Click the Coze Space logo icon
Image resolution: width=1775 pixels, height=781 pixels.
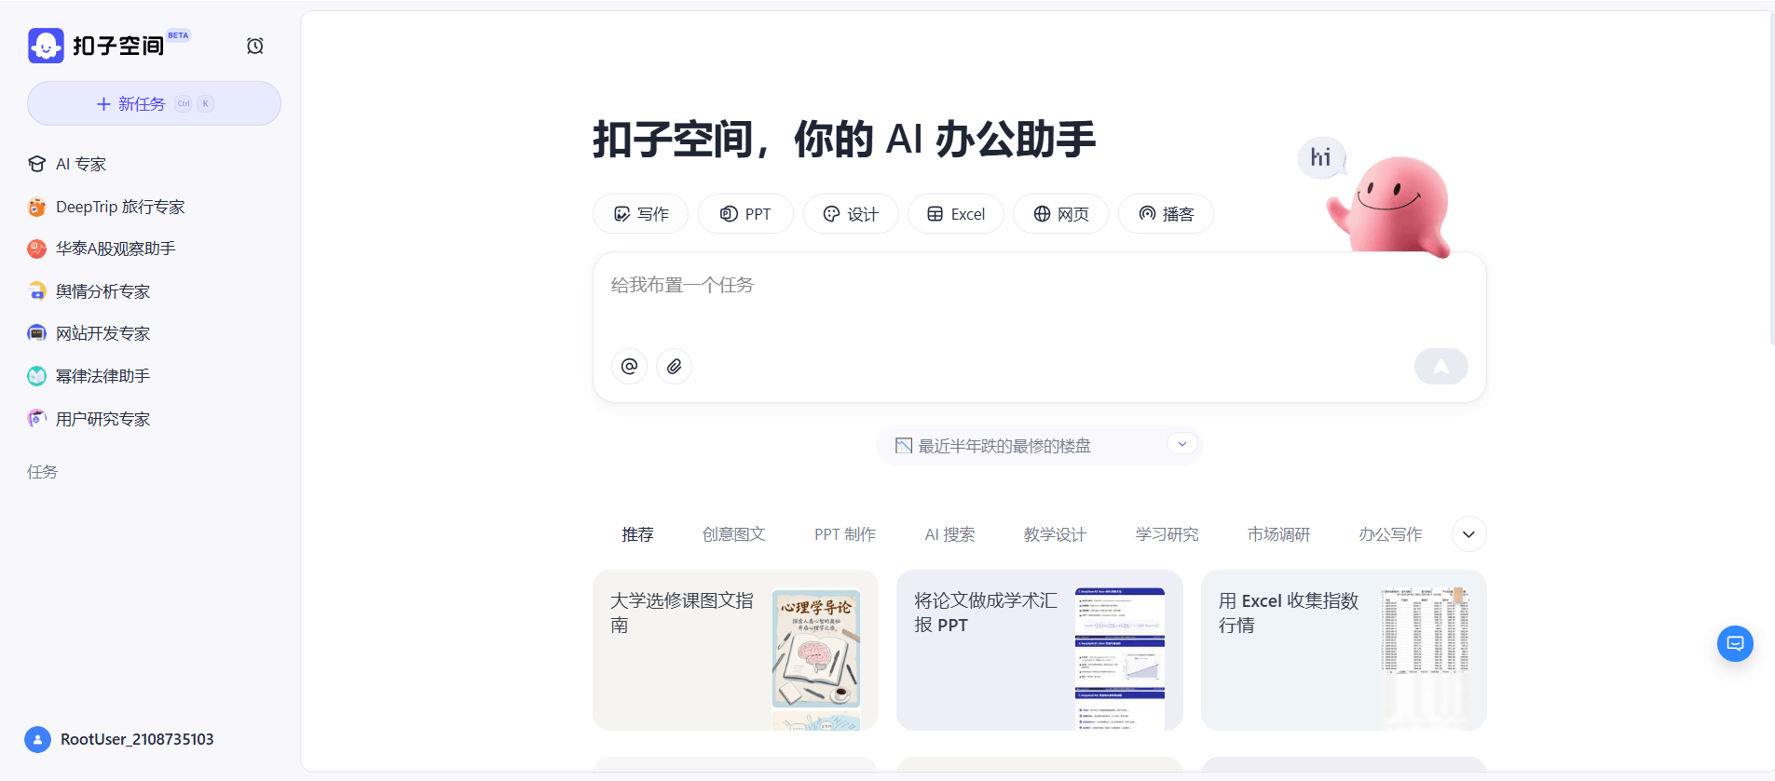pos(46,46)
